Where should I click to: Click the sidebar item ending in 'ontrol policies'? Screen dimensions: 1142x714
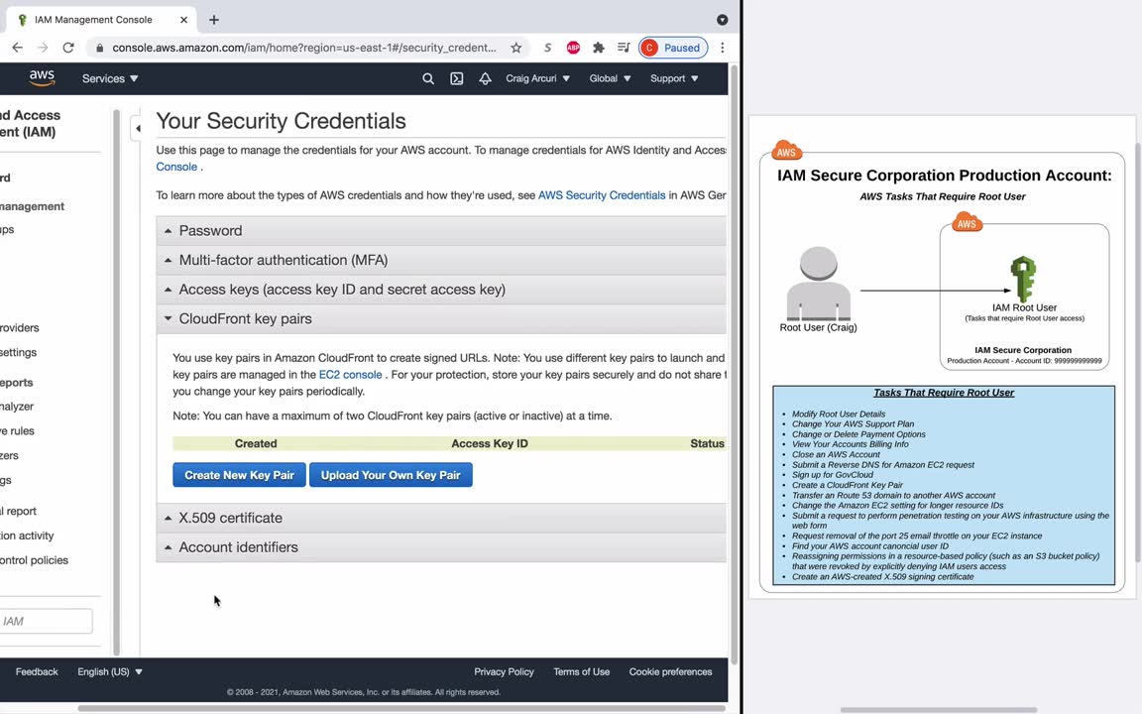(x=35, y=560)
